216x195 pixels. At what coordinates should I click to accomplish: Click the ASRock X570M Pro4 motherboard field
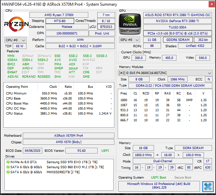[68, 136]
